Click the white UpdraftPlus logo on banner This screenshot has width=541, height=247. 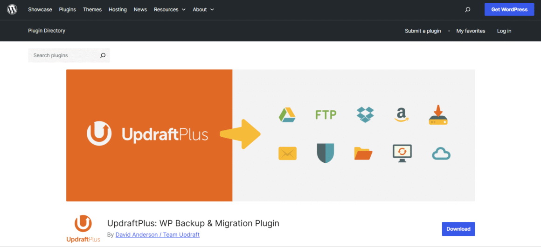(x=147, y=134)
